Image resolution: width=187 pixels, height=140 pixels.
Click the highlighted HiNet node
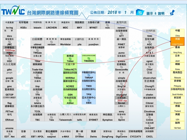[10, 50]
